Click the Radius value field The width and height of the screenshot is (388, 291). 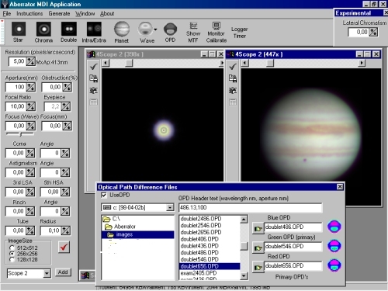click(50, 230)
